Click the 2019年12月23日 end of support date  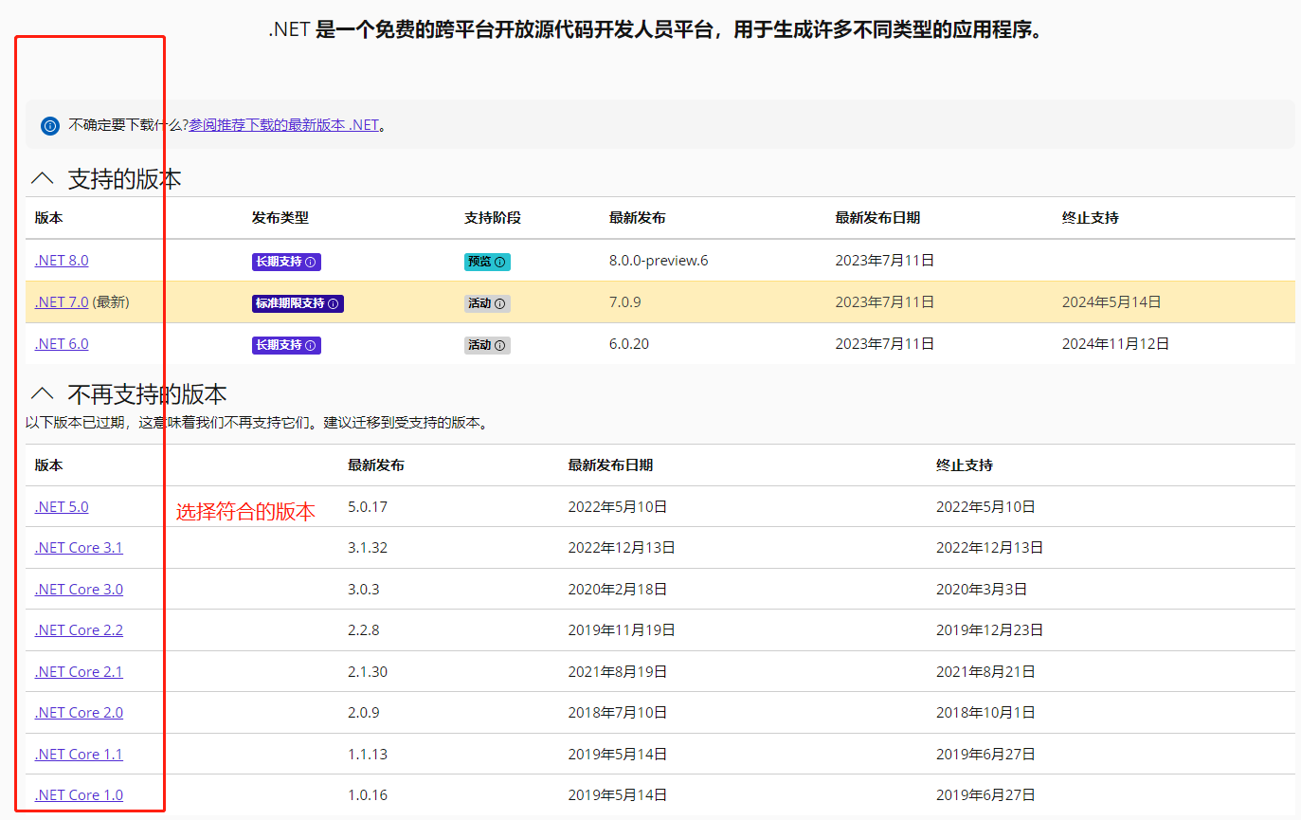[990, 630]
